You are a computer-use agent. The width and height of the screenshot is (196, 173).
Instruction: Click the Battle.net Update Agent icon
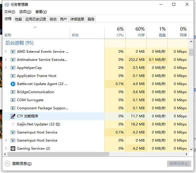pos(13,84)
